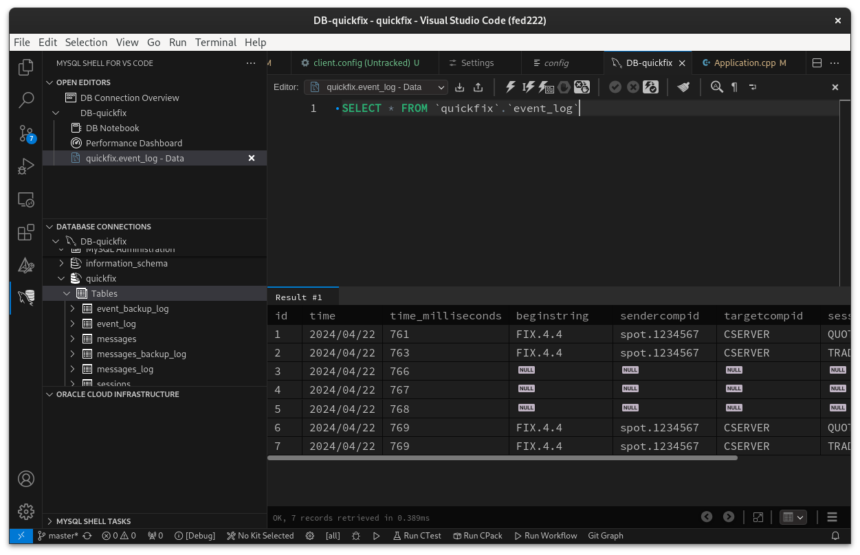Image resolution: width=860 pixels, height=555 pixels.
Task: Click the import data upload icon
Action: tap(478, 87)
